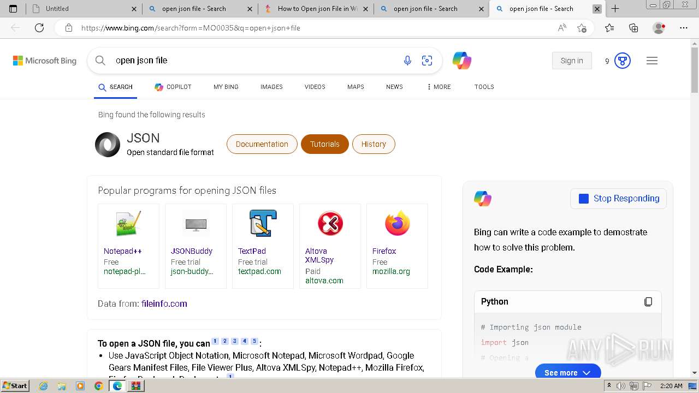The width and height of the screenshot is (699, 393).
Task: Search using voice microphone icon
Action: pos(407,61)
